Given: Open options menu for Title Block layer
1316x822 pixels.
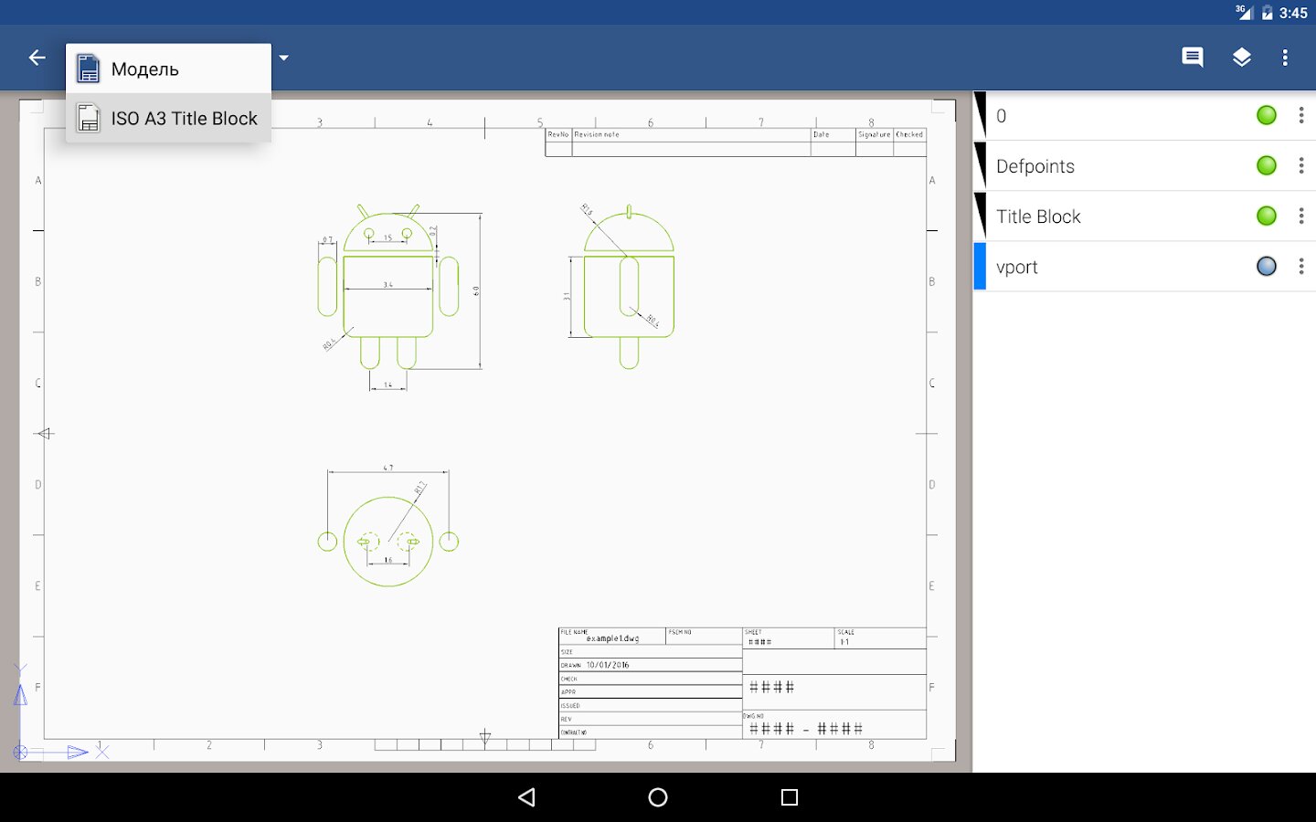Looking at the screenshot, I should pyautogui.click(x=1300, y=216).
